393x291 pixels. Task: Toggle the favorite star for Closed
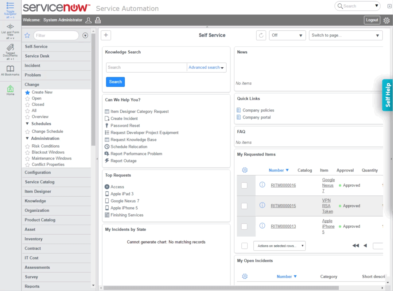pos(27,105)
